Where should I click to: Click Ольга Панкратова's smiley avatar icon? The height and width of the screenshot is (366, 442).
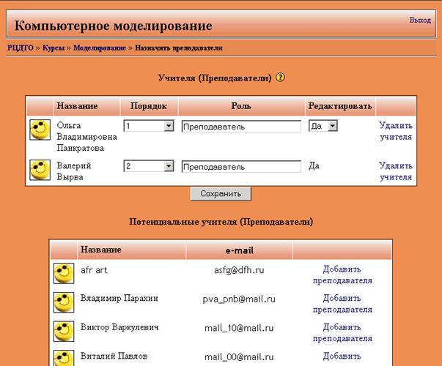39,131
